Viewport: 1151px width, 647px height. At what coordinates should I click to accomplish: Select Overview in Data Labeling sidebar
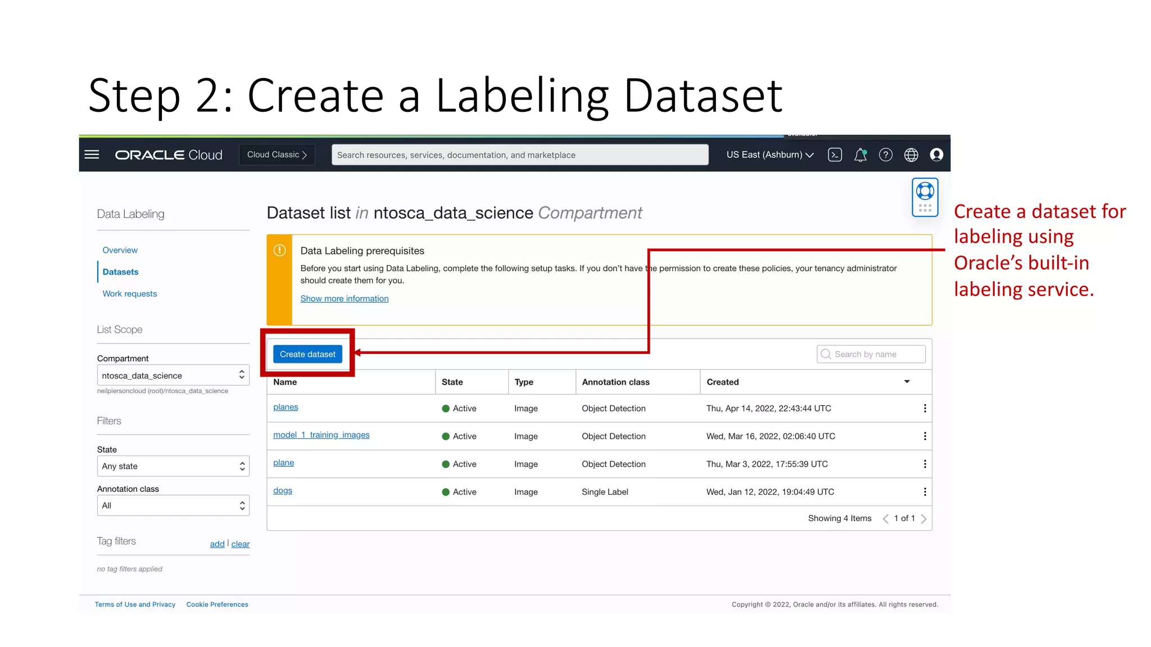coord(120,250)
